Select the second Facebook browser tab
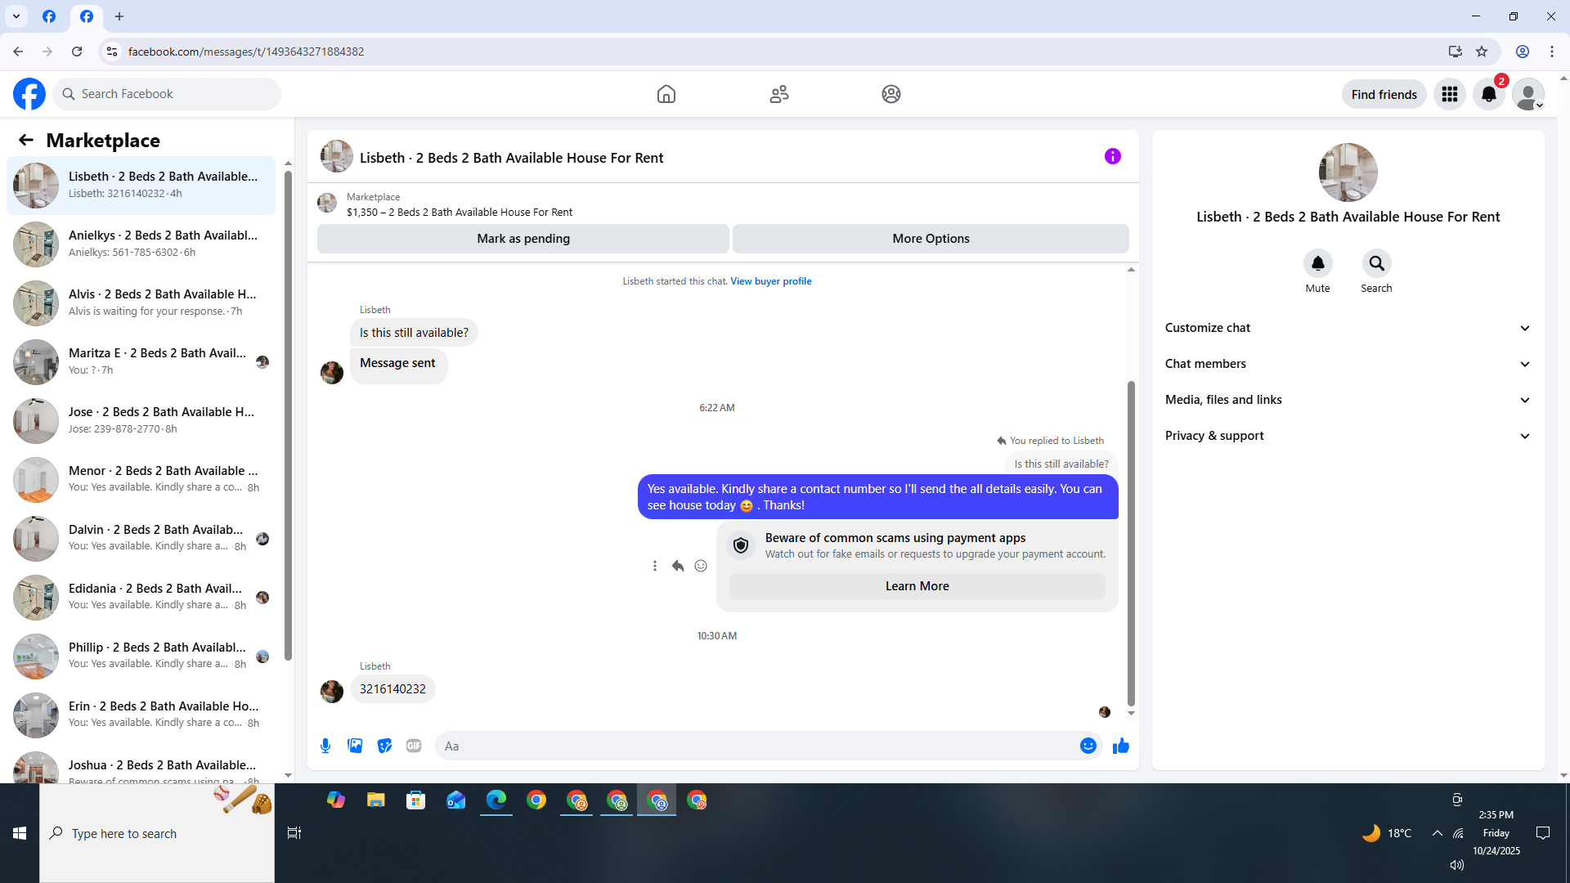The image size is (1570, 883). click(87, 16)
